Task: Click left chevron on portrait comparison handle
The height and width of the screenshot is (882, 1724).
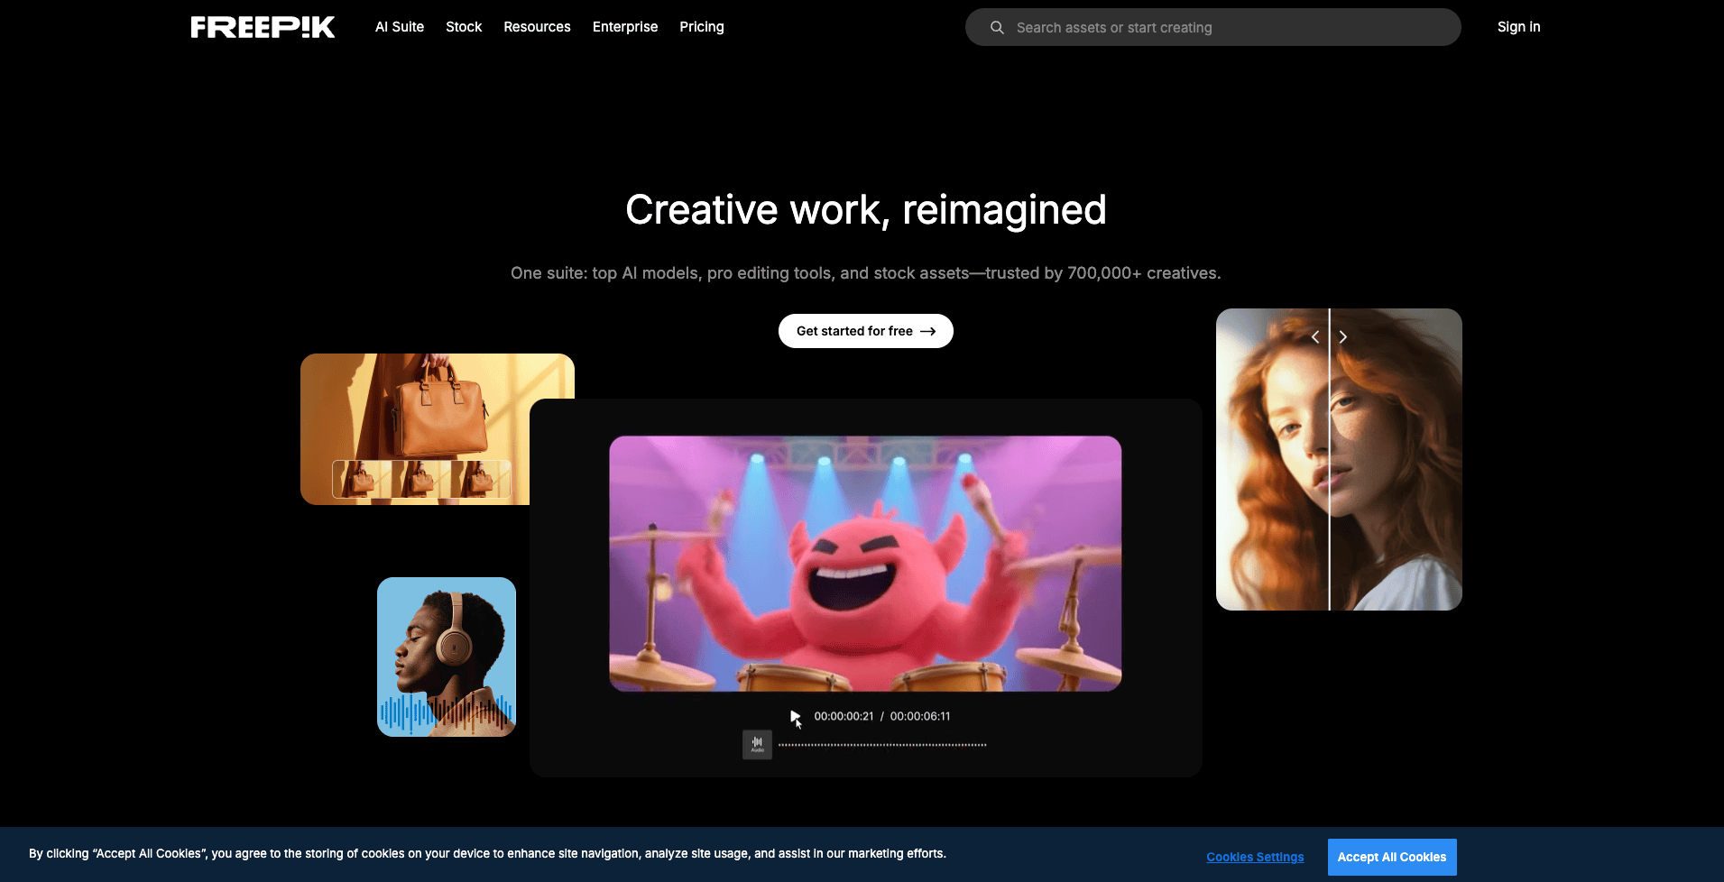Action: pyautogui.click(x=1315, y=337)
